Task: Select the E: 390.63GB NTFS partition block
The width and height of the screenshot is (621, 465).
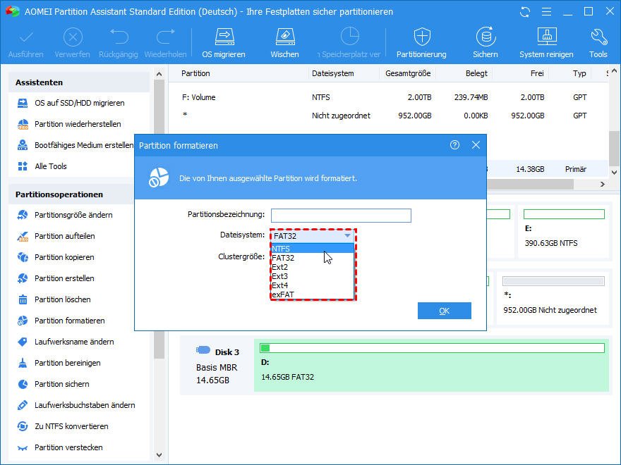Action: click(564, 231)
